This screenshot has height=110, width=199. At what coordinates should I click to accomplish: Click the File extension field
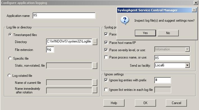[x=50, y=50]
